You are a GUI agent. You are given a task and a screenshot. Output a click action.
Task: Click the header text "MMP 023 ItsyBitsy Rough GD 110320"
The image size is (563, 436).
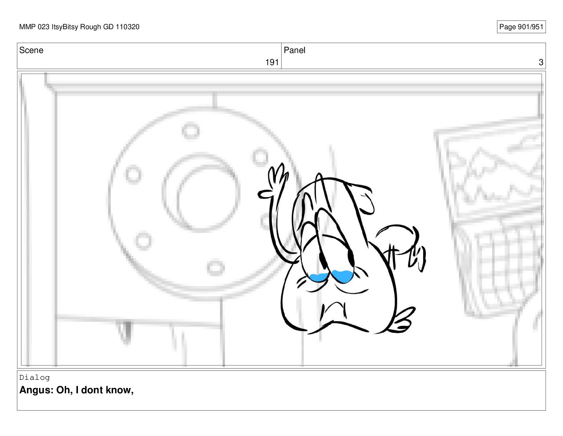79,27
